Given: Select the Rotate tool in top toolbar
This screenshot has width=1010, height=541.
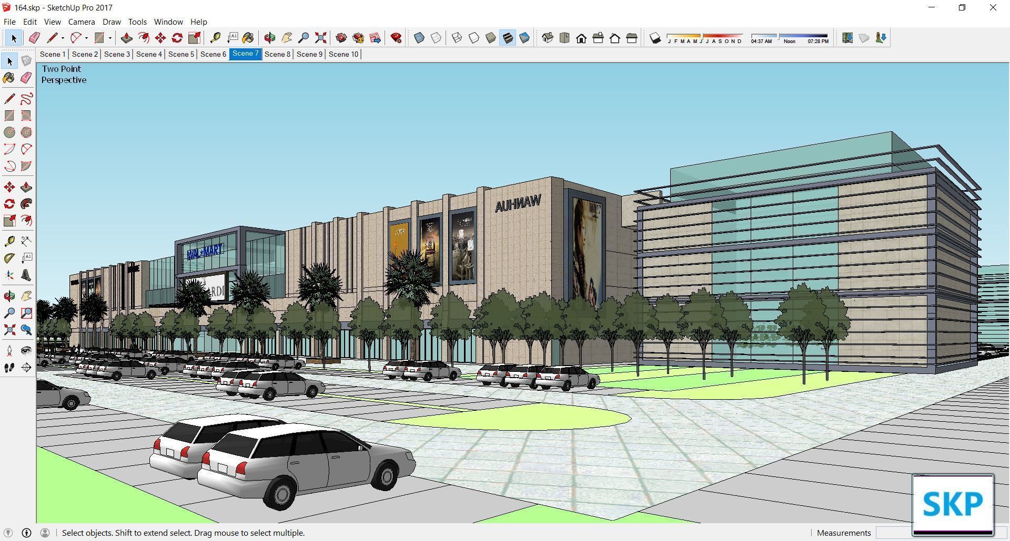Looking at the screenshot, I should (x=177, y=38).
